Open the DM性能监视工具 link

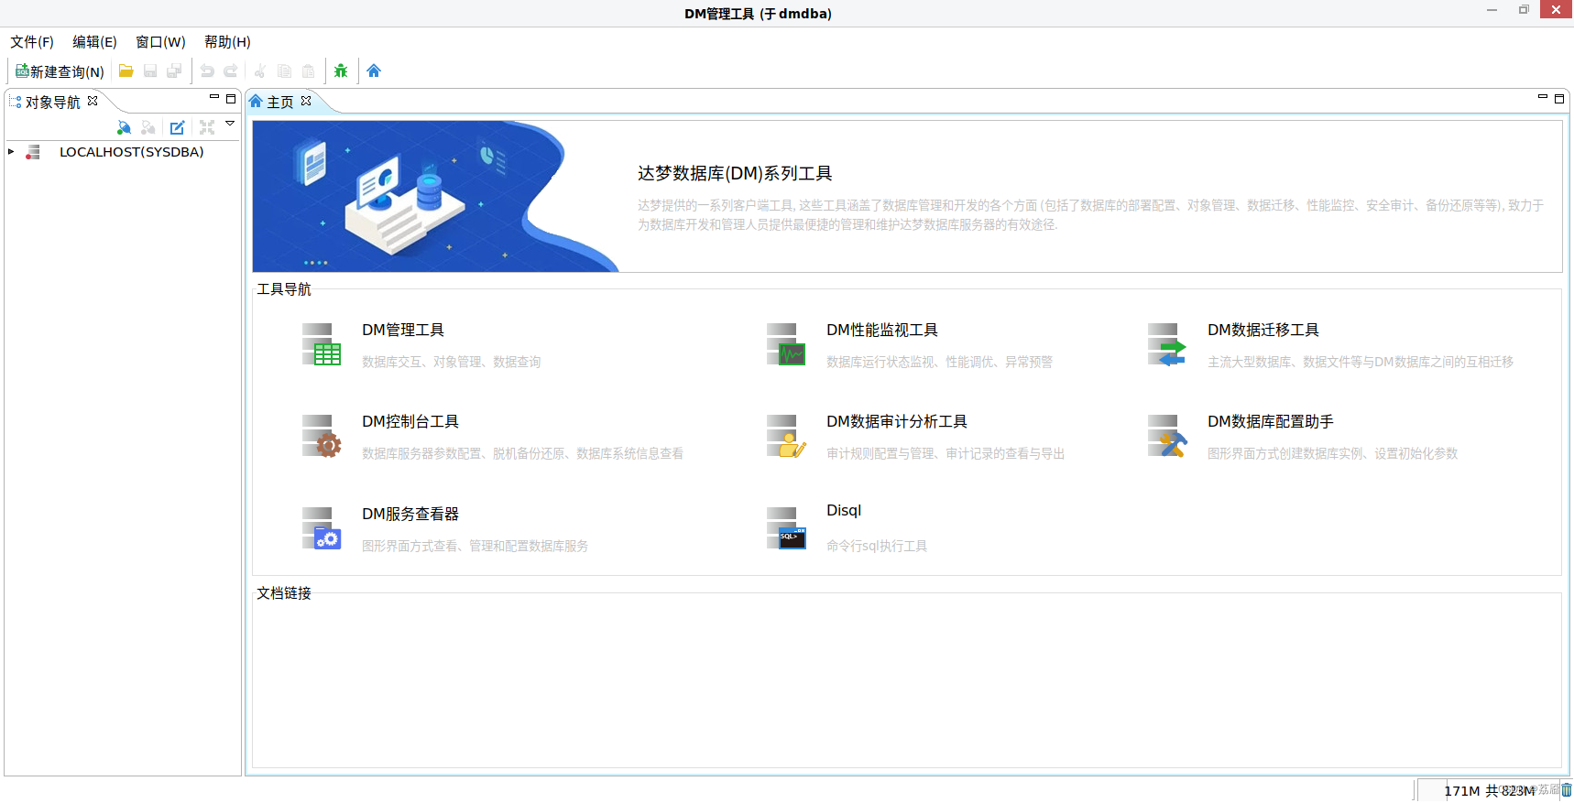click(x=882, y=330)
